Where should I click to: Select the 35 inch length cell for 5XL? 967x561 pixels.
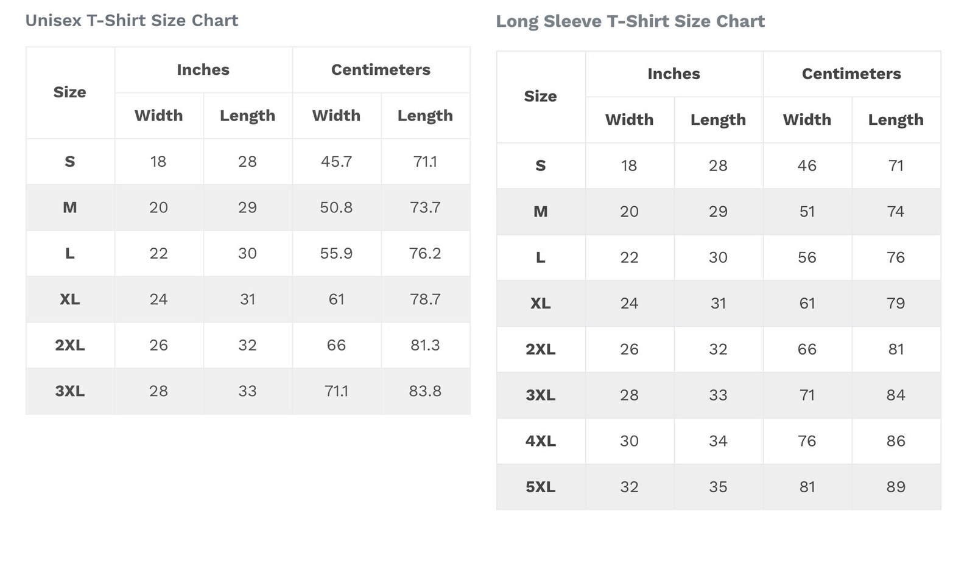[719, 487]
